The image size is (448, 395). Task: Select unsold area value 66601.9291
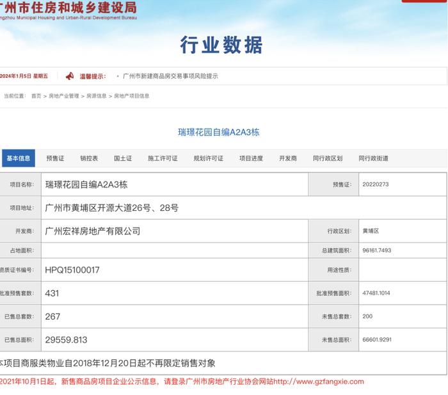pyautogui.click(x=377, y=339)
